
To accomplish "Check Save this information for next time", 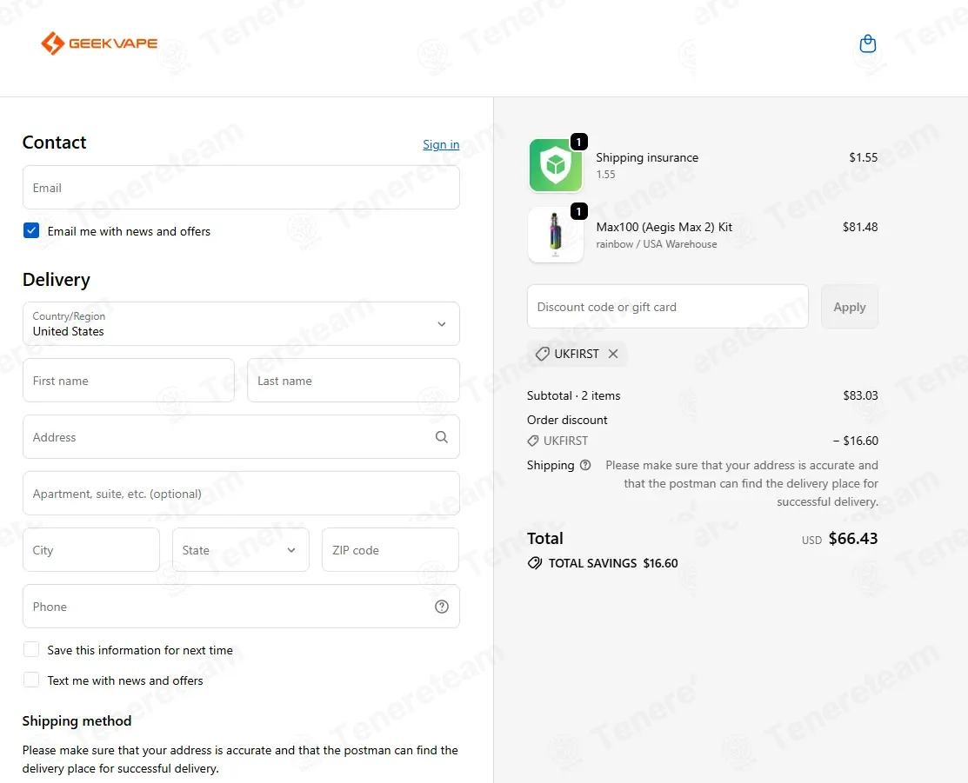I will pyautogui.click(x=31, y=650).
